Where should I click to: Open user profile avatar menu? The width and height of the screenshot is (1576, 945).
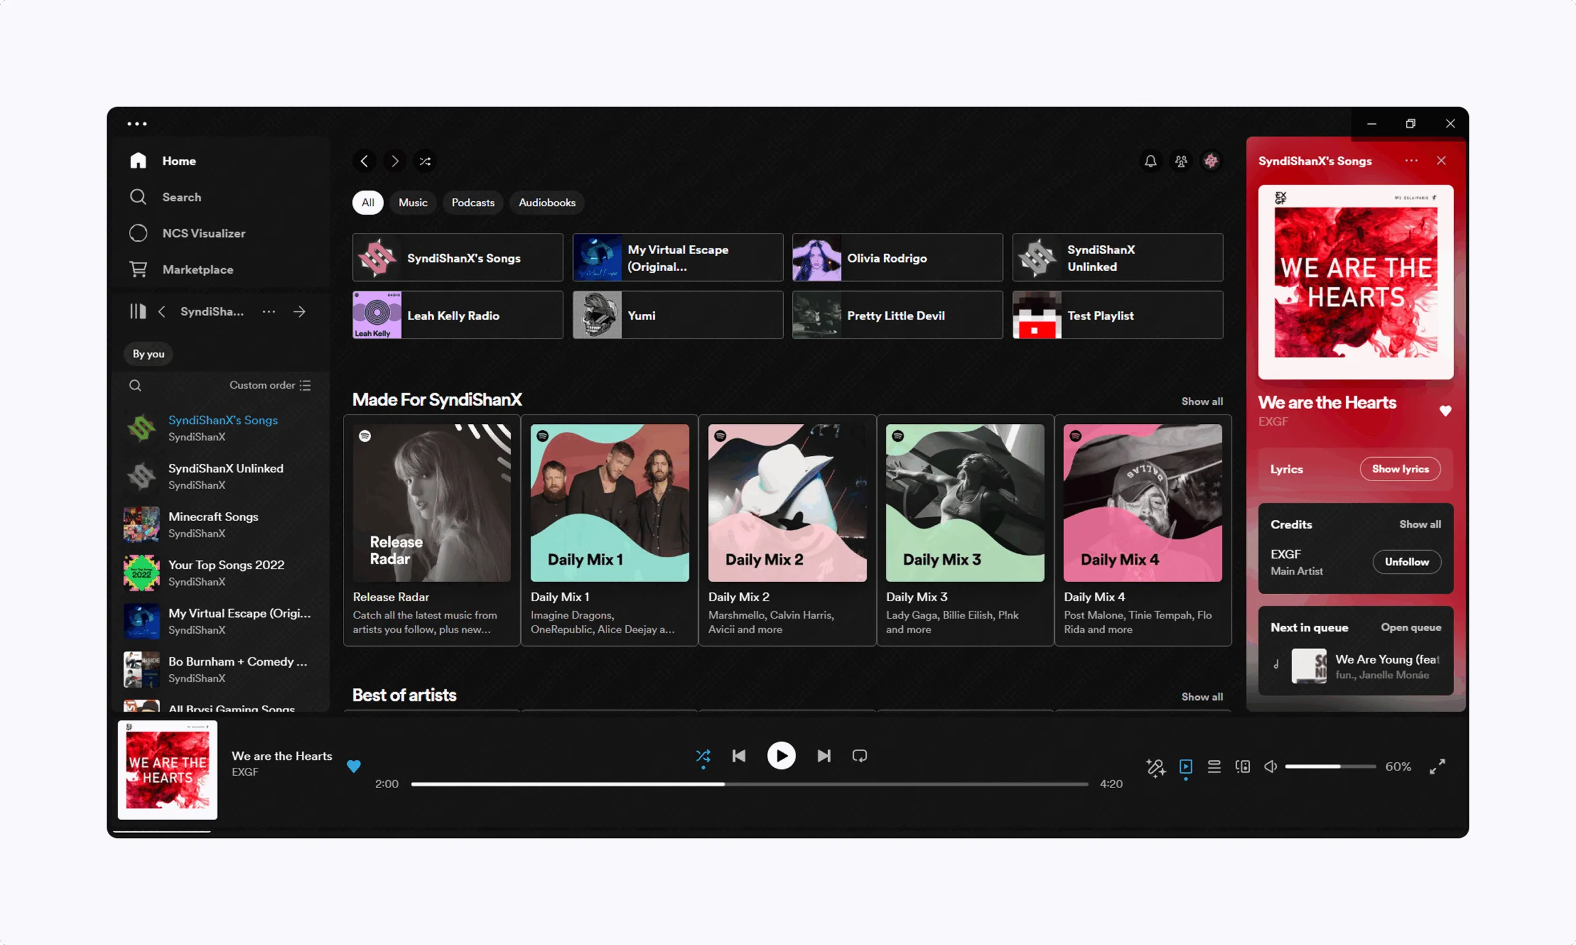[1211, 161]
